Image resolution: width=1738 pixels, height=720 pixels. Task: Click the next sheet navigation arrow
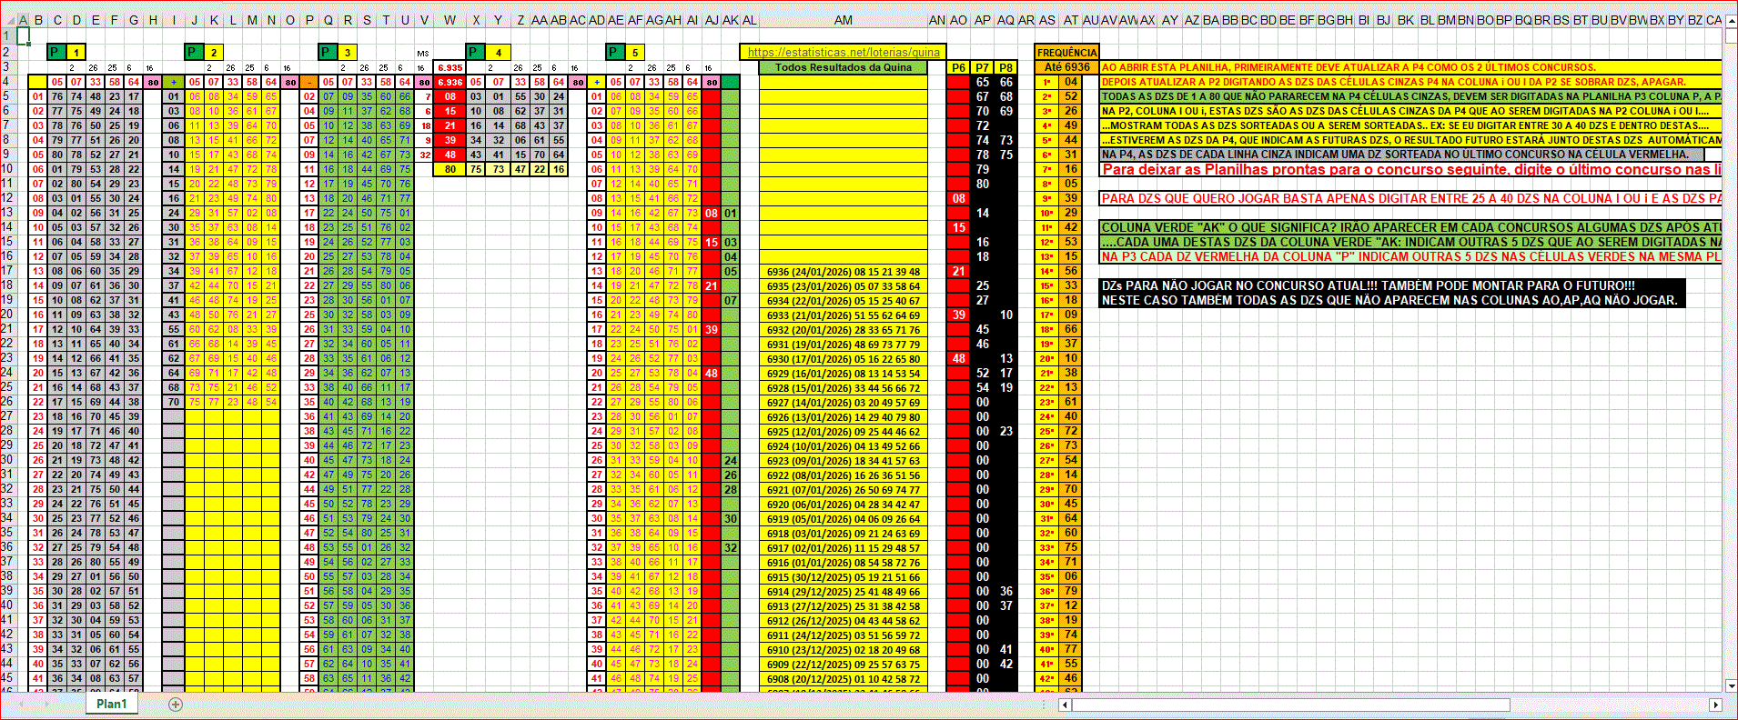[x=47, y=705]
